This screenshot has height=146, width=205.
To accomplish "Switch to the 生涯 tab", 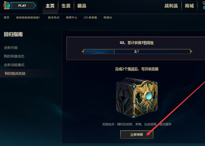I will (x=66, y=6).
